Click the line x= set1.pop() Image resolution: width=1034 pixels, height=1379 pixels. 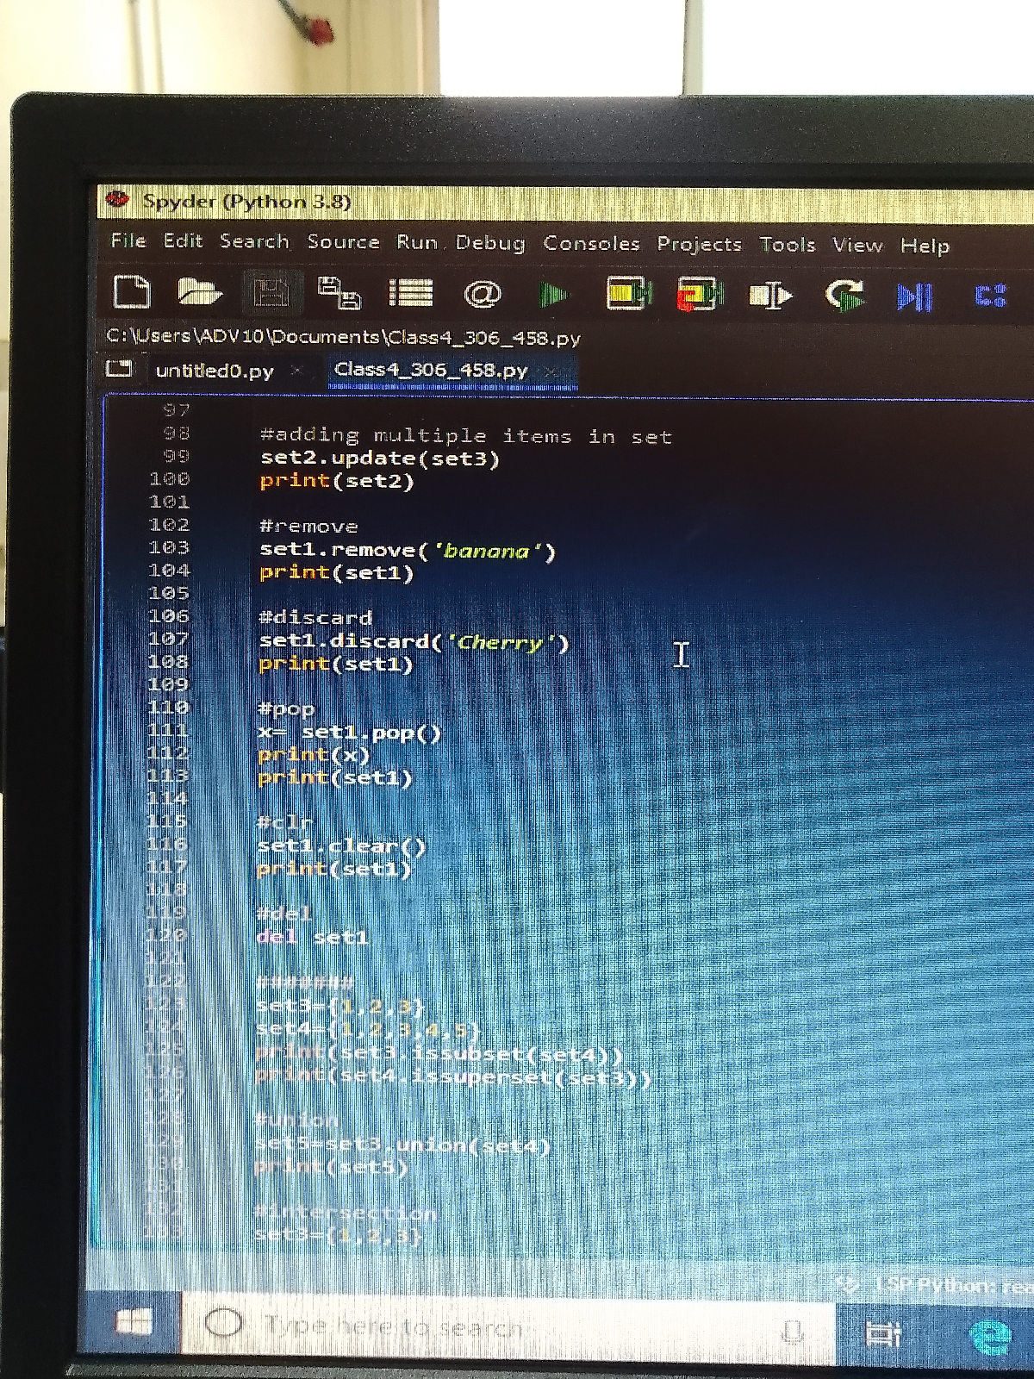click(349, 733)
